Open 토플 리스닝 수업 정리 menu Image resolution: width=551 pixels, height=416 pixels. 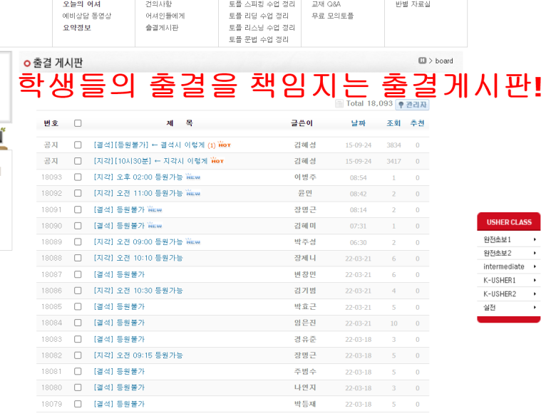coord(262,27)
